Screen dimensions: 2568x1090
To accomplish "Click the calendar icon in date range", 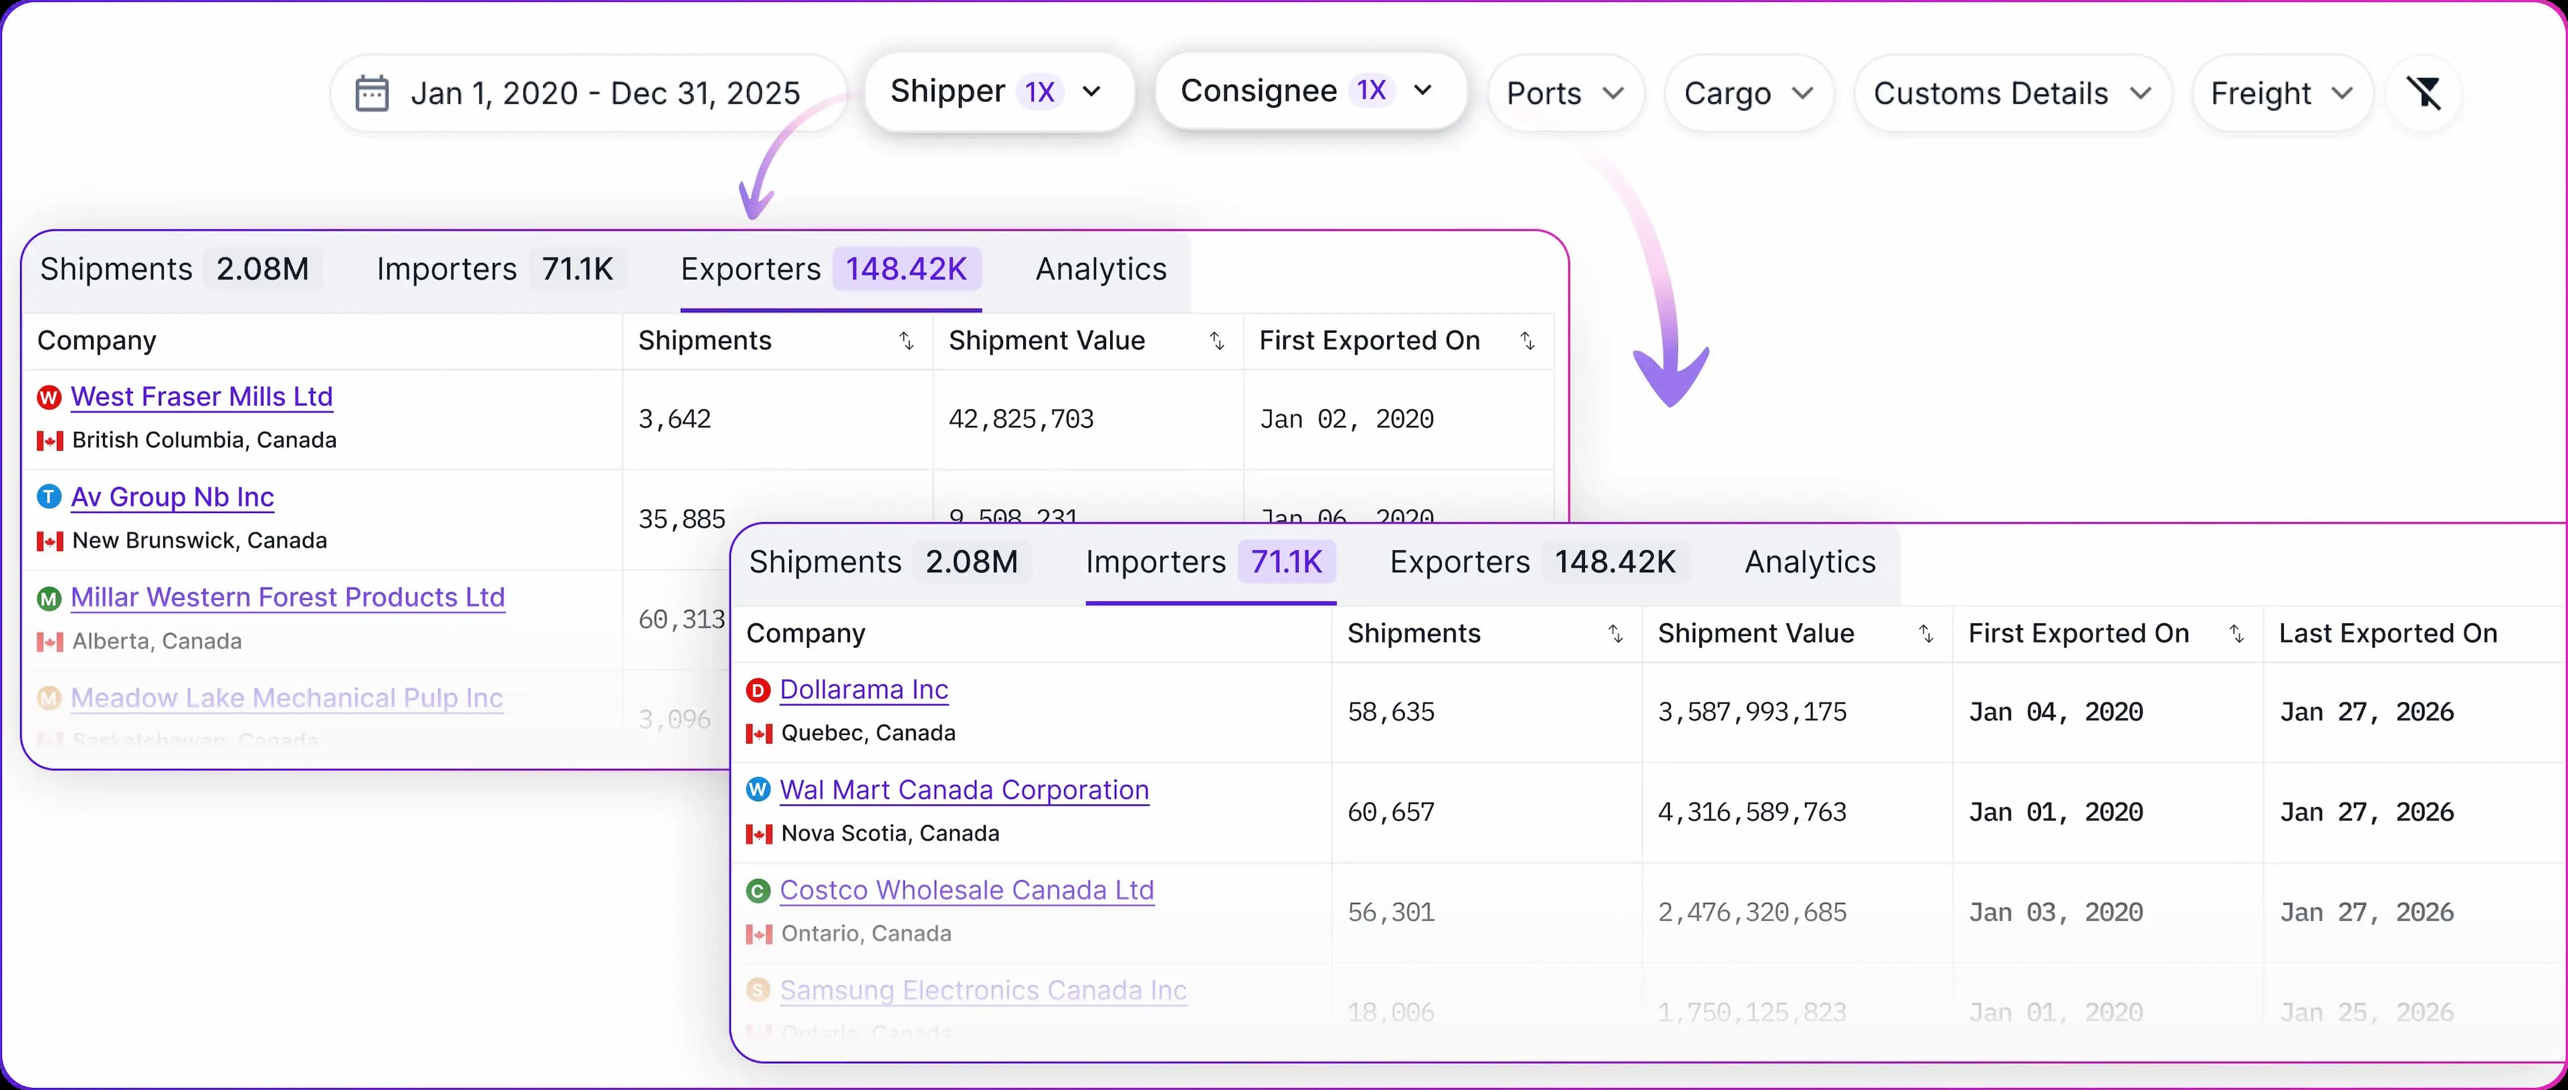I will tap(372, 93).
